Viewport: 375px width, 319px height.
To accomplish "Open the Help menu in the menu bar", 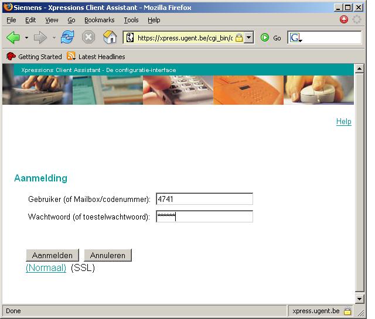I will (x=154, y=20).
